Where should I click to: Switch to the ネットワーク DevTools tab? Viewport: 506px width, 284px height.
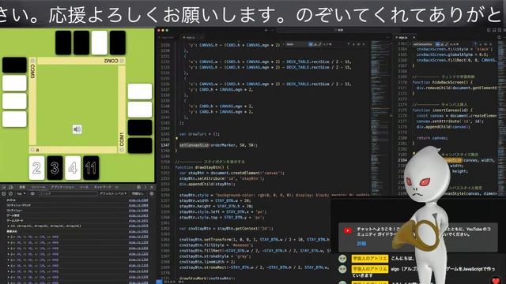[x=103, y=187]
